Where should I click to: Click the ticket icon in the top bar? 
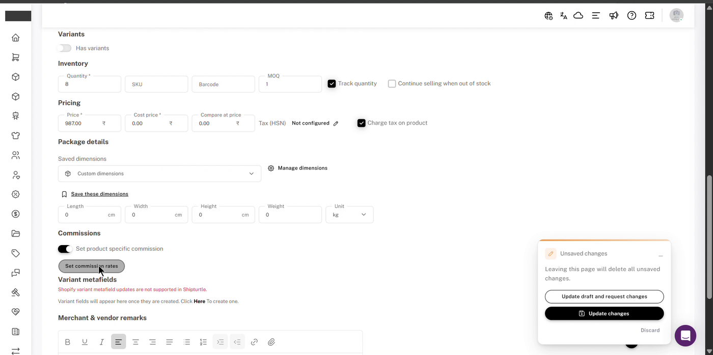click(649, 16)
